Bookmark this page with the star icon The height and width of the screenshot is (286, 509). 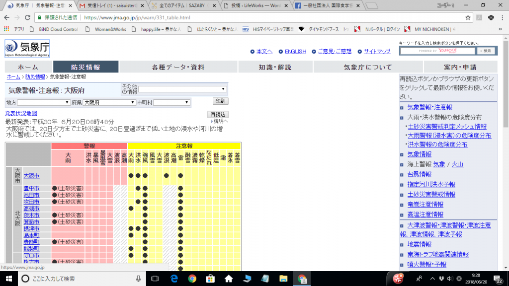coord(468,17)
